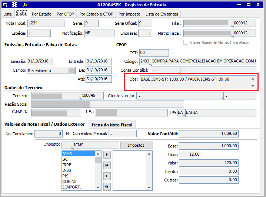This screenshot has width=266, height=197.
Task: Open lookup icon for Cliente varejo field
Action: 223,98
